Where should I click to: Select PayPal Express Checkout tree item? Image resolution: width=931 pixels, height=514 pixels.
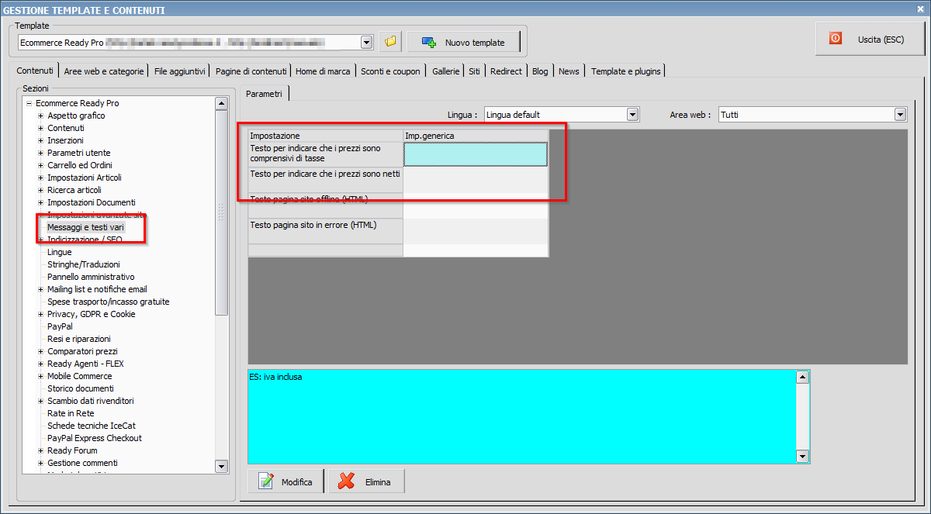point(94,438)
